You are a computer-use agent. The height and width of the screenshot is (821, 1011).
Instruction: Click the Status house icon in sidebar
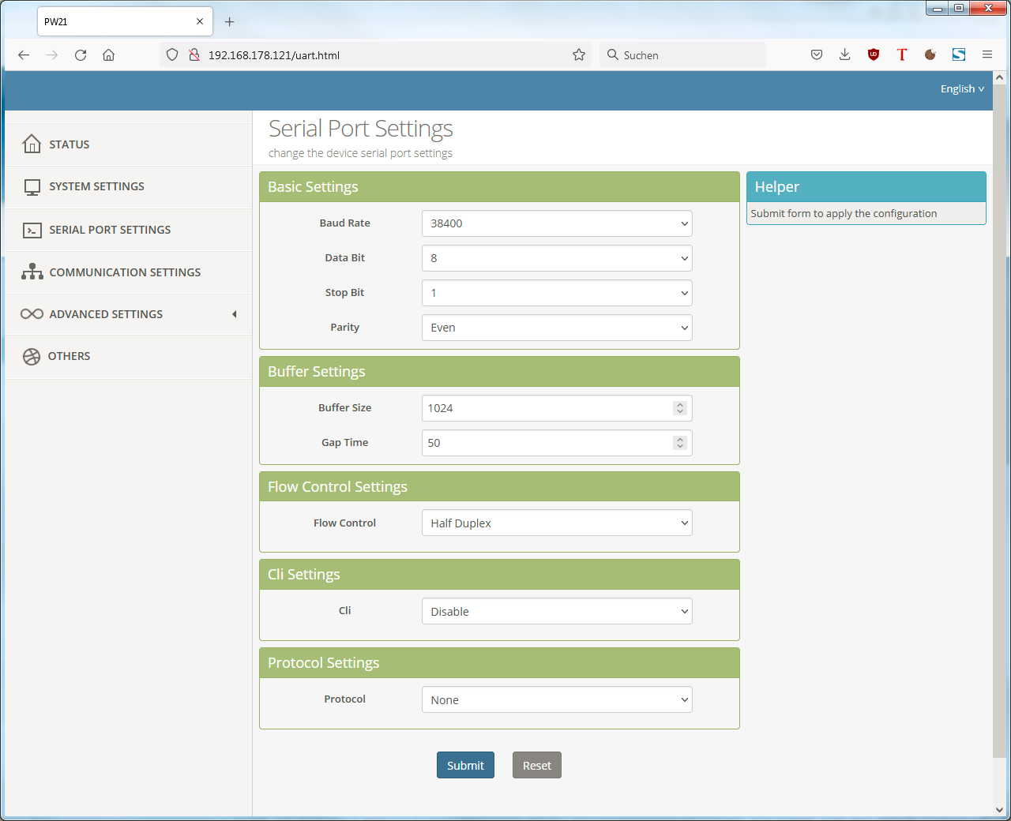(32, 144)
